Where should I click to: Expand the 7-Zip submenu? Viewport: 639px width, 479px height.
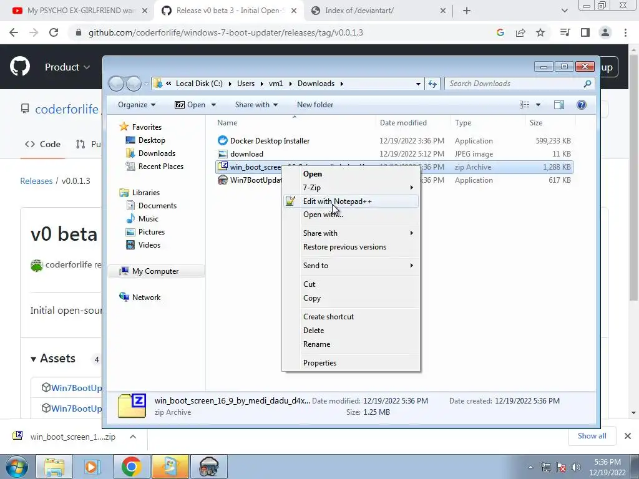click(x=351, y=187)
